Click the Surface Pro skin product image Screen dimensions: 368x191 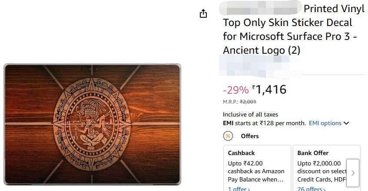click(92, 124)
